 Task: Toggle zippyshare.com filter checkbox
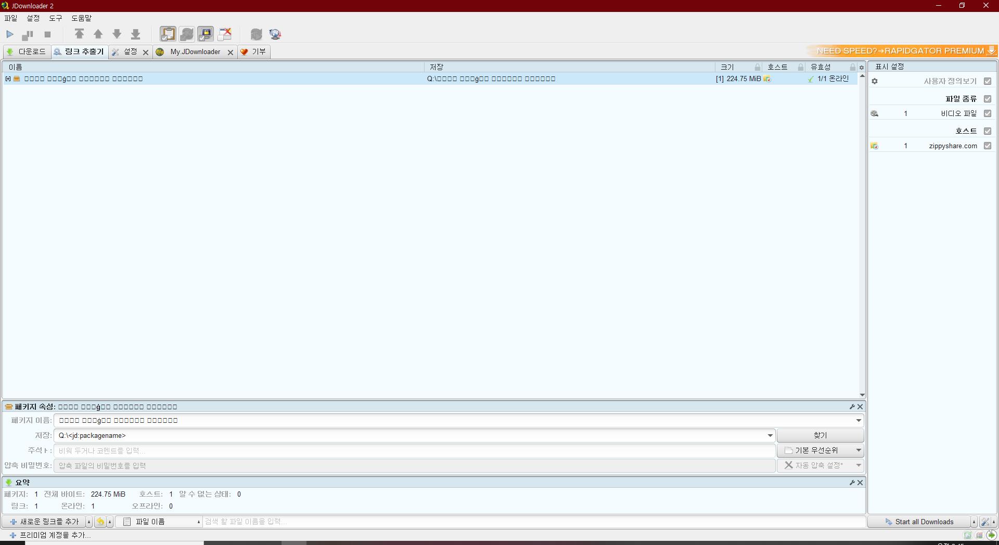click(988, 146)
